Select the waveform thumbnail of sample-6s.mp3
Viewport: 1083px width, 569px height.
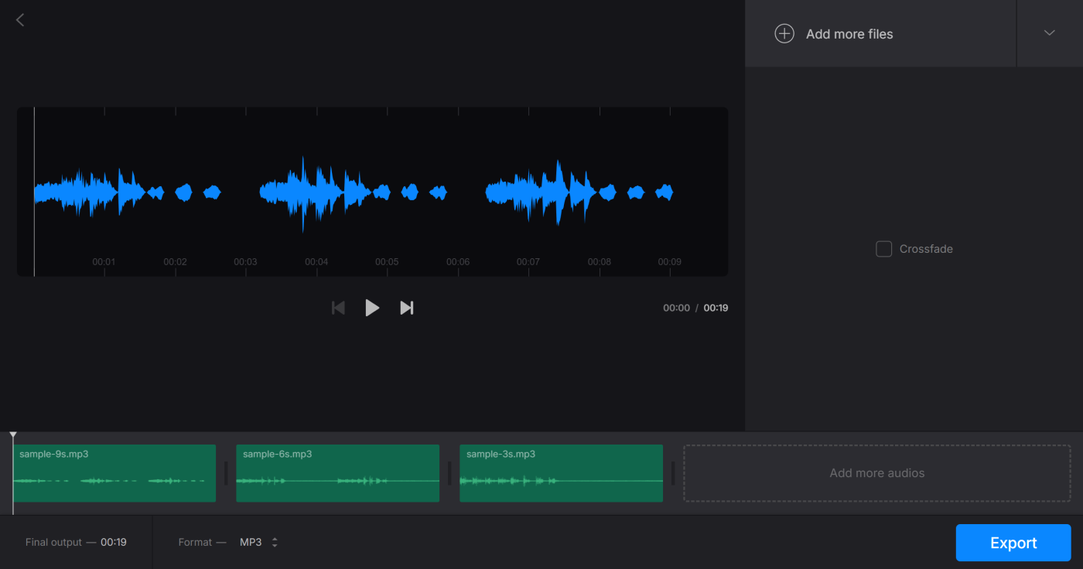pyautogui.click(x=337, y=481)
